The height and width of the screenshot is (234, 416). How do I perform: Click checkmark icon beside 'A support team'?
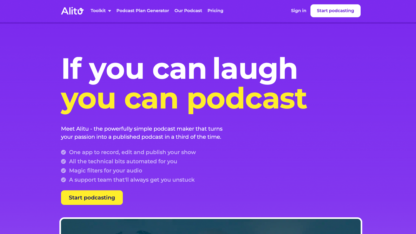pos(63,180)
